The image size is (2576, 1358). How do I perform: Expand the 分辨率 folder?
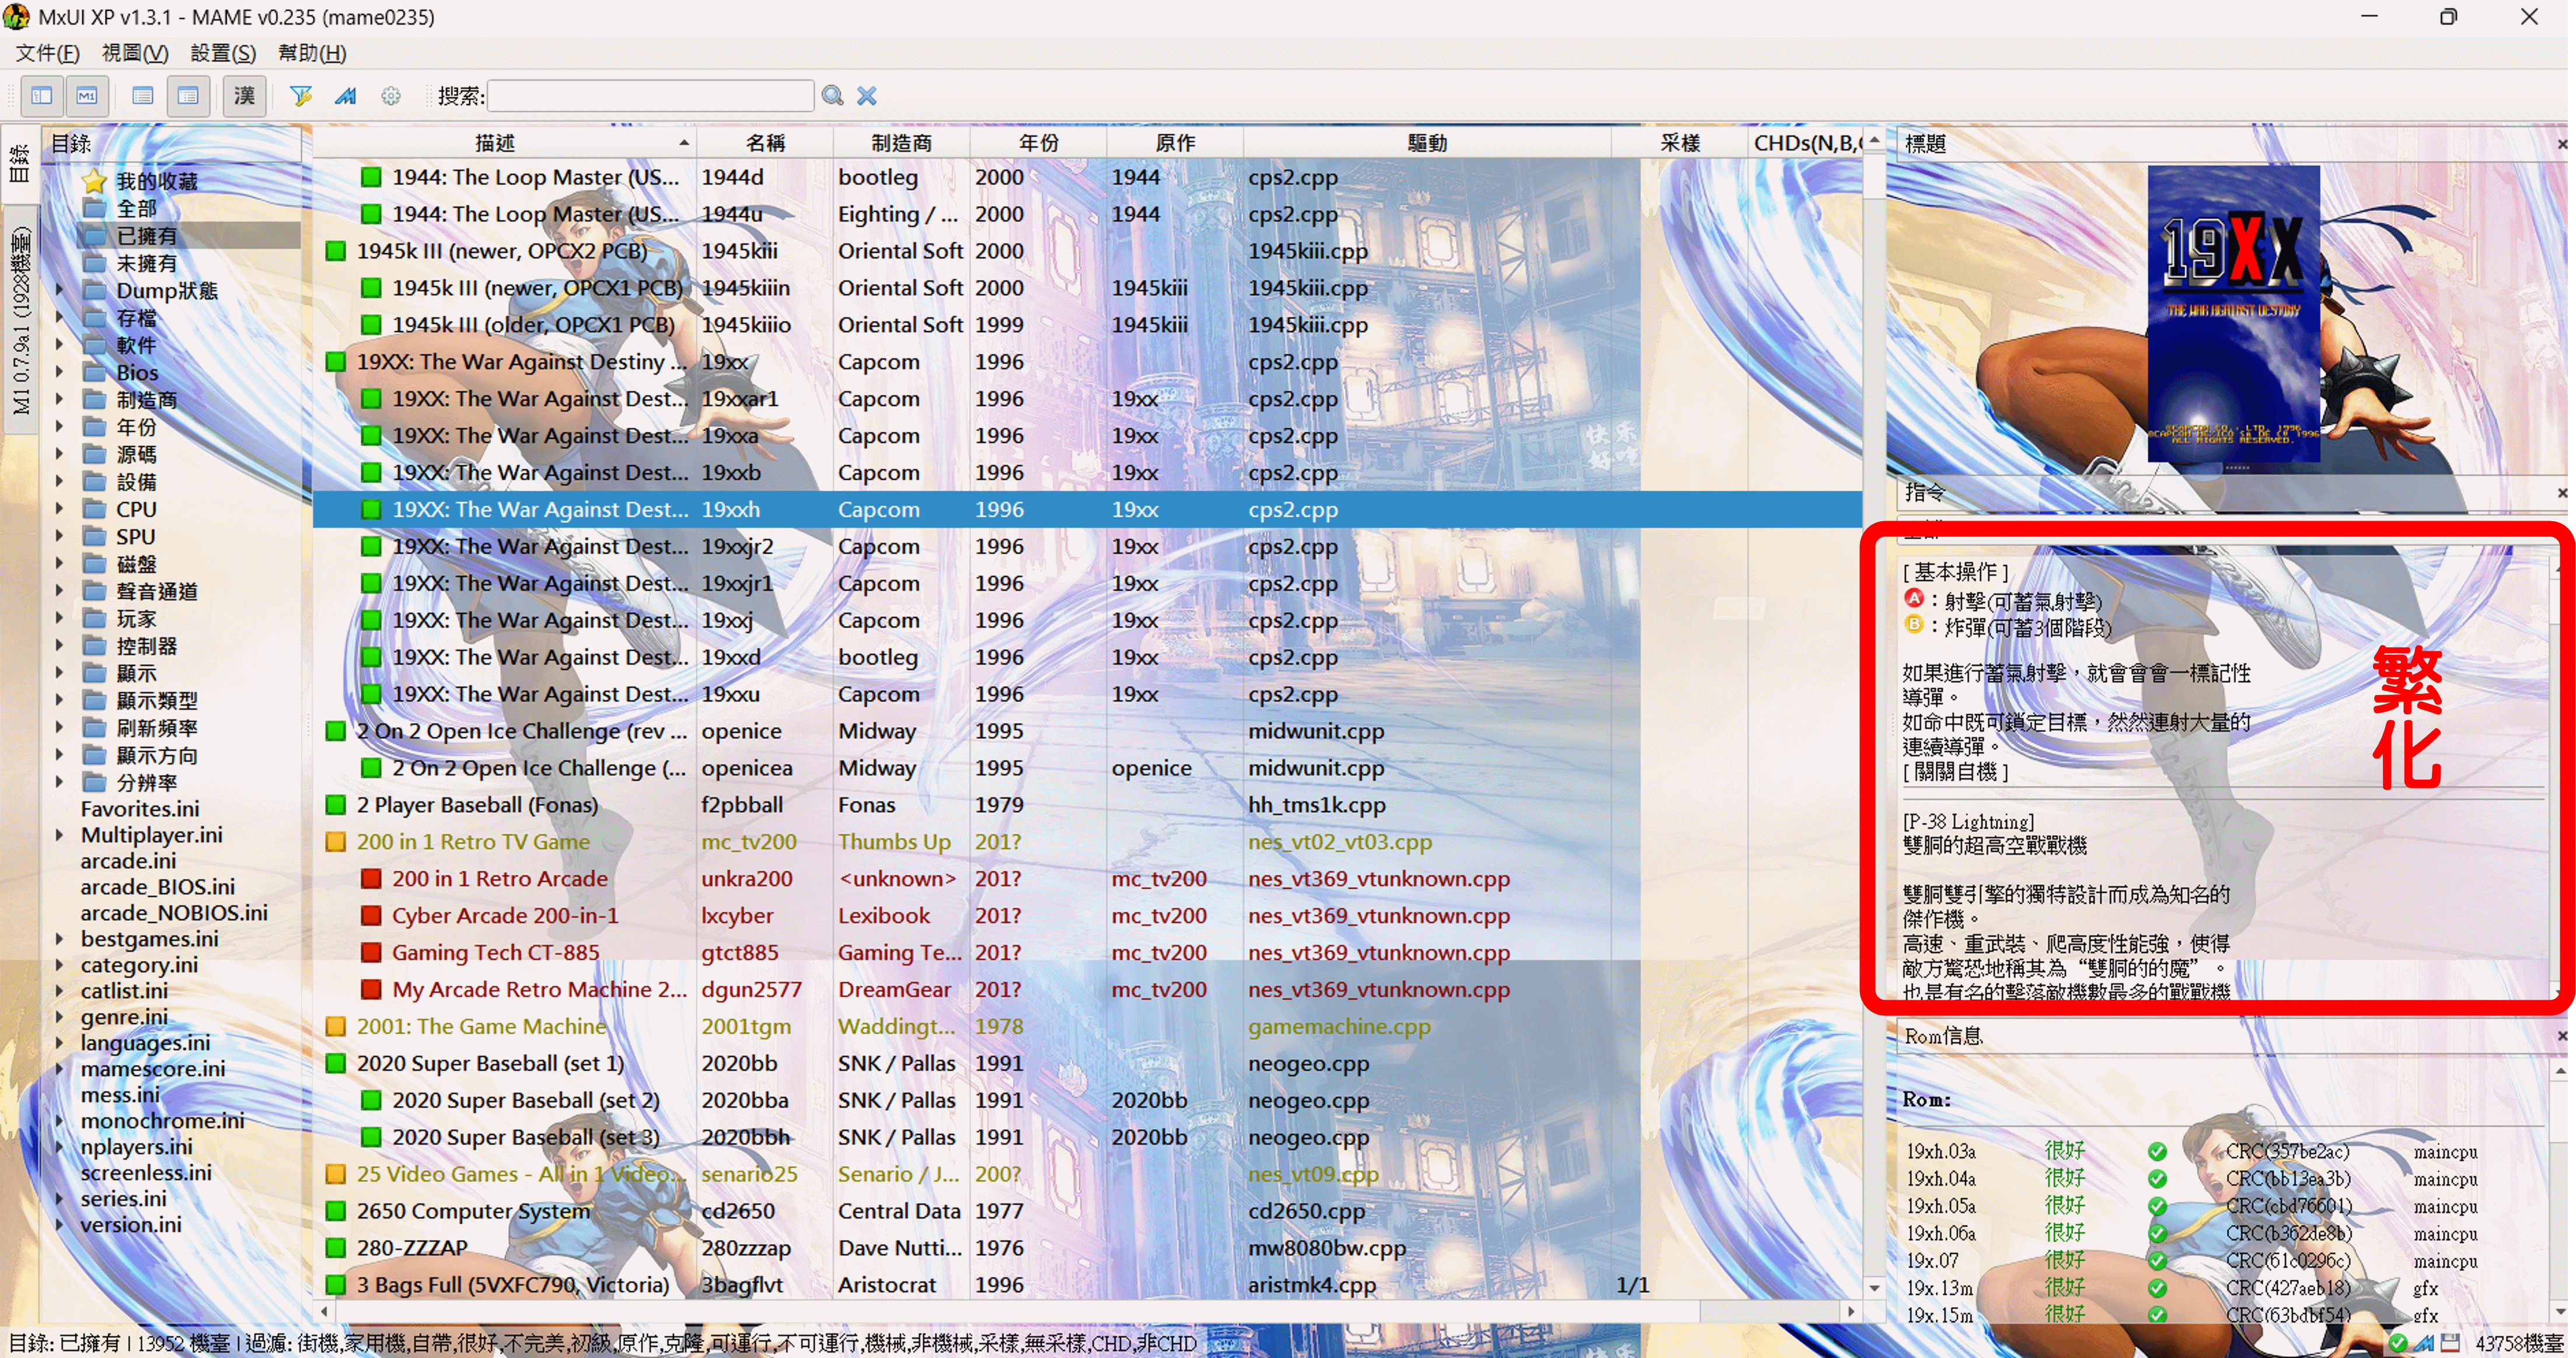pyautogui.click(x=59, y=782)
